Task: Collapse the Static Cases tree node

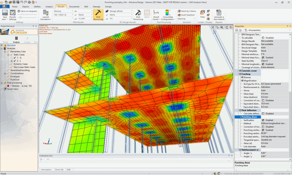Action: point(8,55)
